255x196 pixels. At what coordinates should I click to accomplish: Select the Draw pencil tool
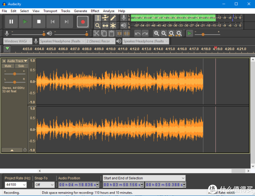[113, 18]
